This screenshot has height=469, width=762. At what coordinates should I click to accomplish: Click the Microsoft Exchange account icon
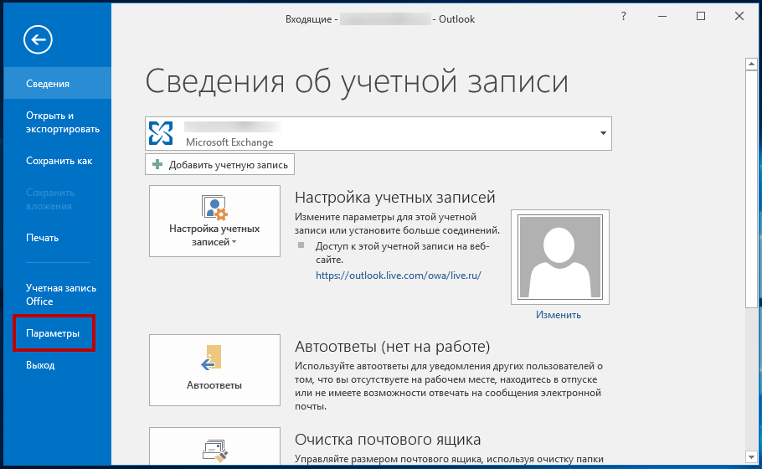161,133
